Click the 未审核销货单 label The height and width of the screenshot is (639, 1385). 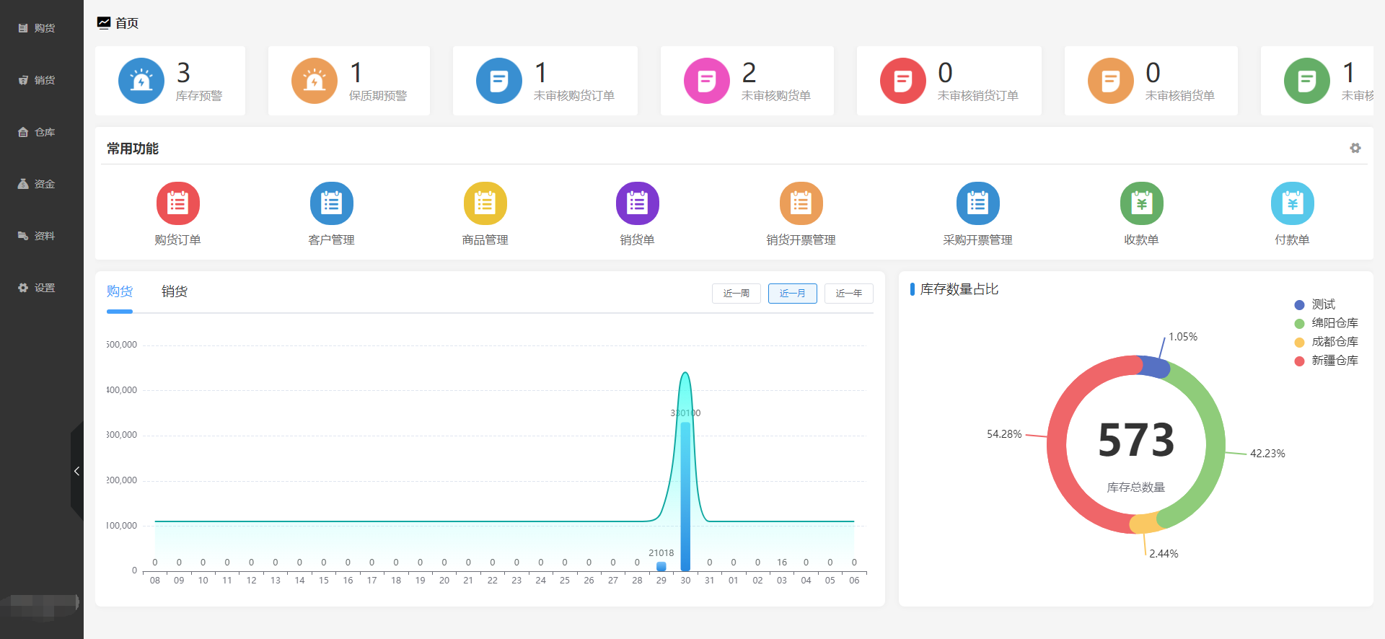click(x=1180, y=96)
